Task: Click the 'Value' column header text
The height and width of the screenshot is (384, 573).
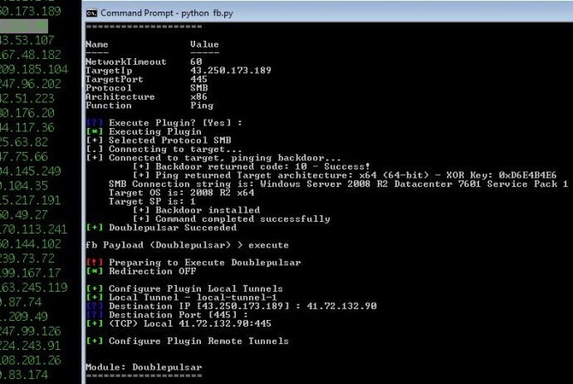Action: tap(204, 44)
